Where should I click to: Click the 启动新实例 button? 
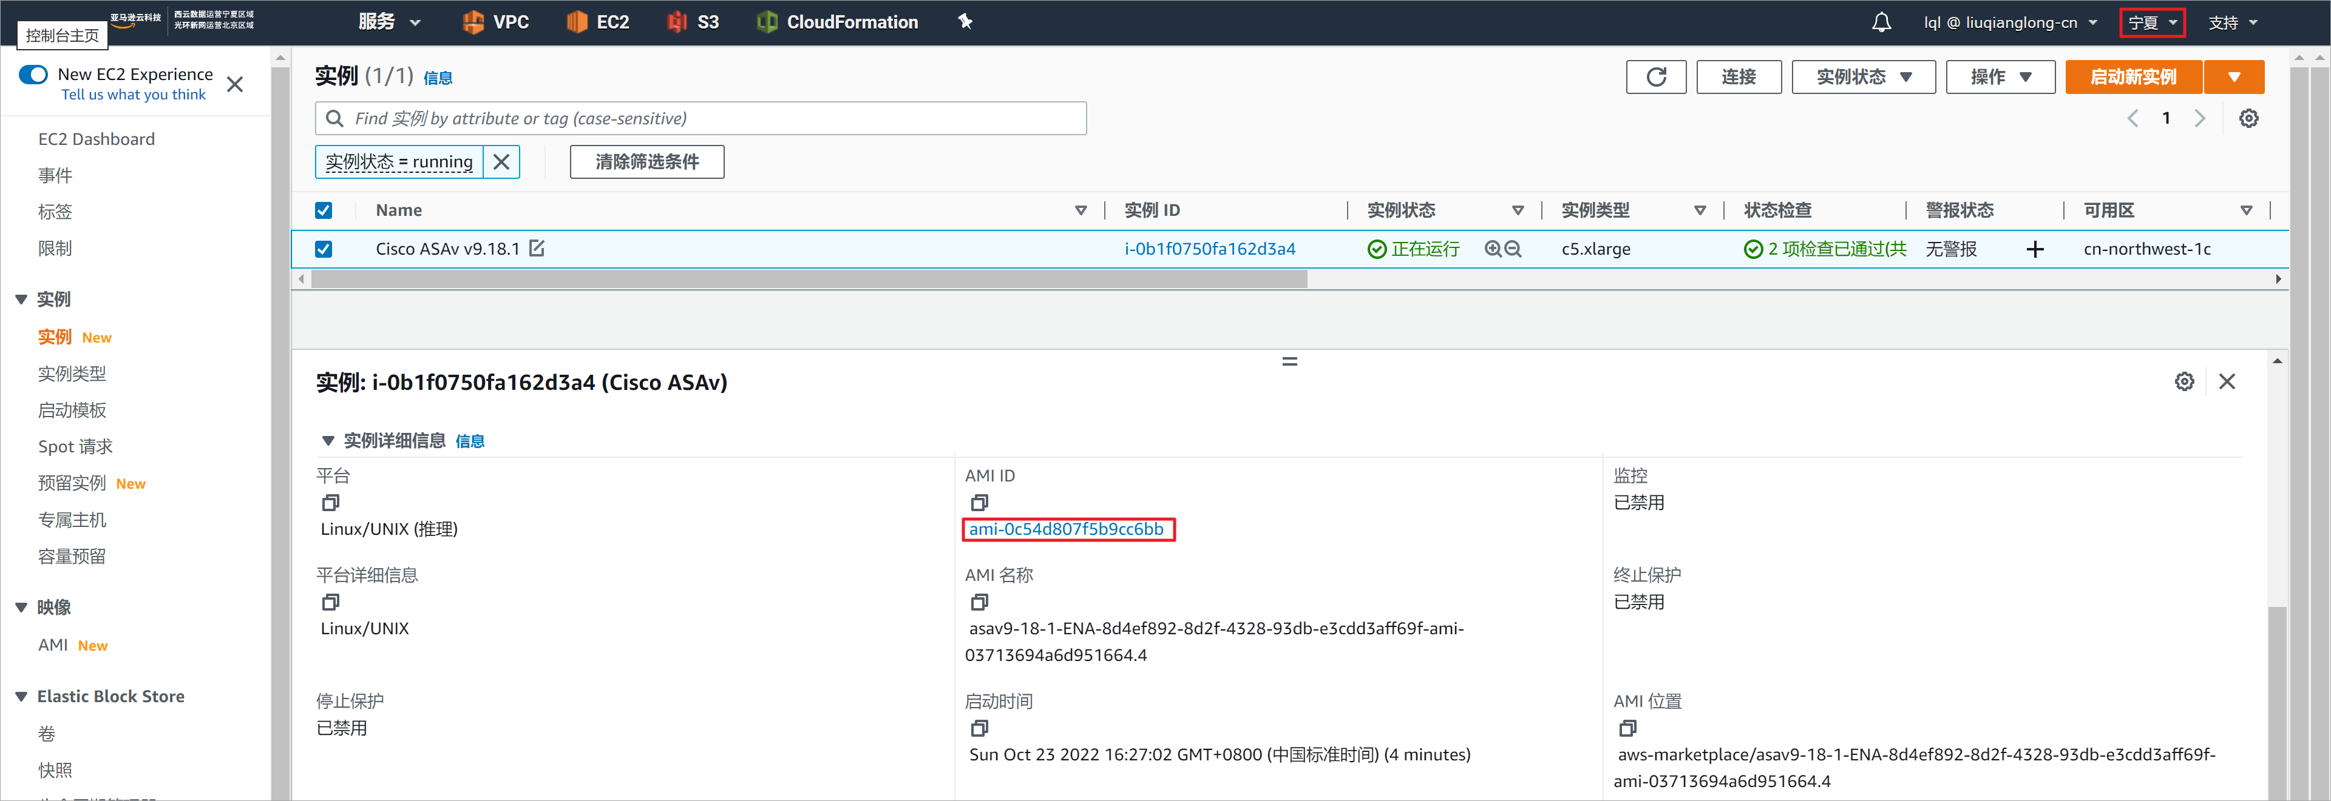click(x=2133, y=77)
